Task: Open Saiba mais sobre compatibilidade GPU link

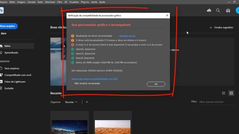Action: tap(94, 79)
